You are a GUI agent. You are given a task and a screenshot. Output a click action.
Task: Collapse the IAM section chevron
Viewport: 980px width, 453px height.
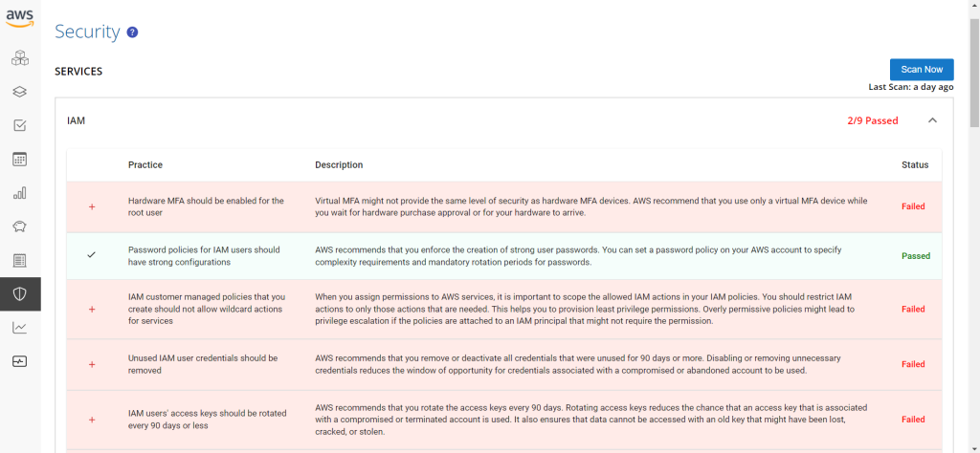click(932, 120)
